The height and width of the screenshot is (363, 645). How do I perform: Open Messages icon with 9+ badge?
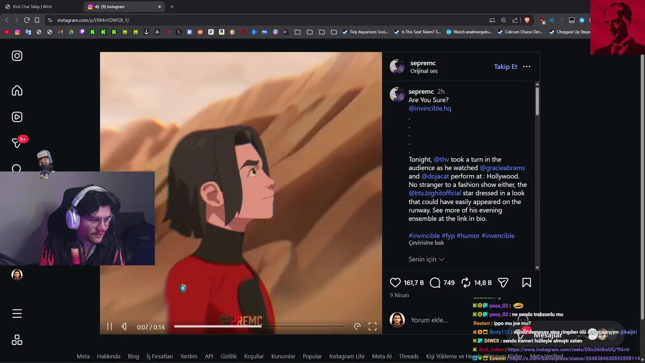tap(17, 143)
